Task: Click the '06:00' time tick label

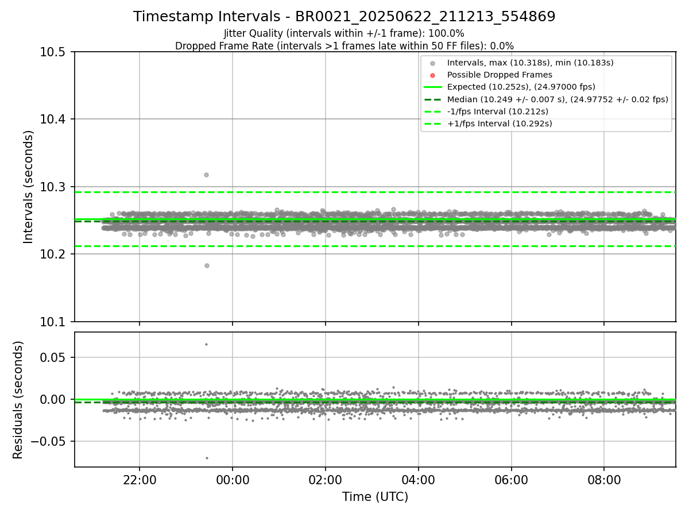Action: (512, 480)
